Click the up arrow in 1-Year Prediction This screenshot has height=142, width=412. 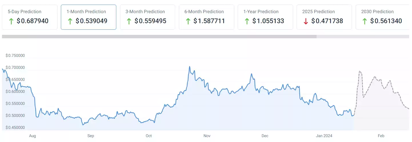[x=247, y=21]
